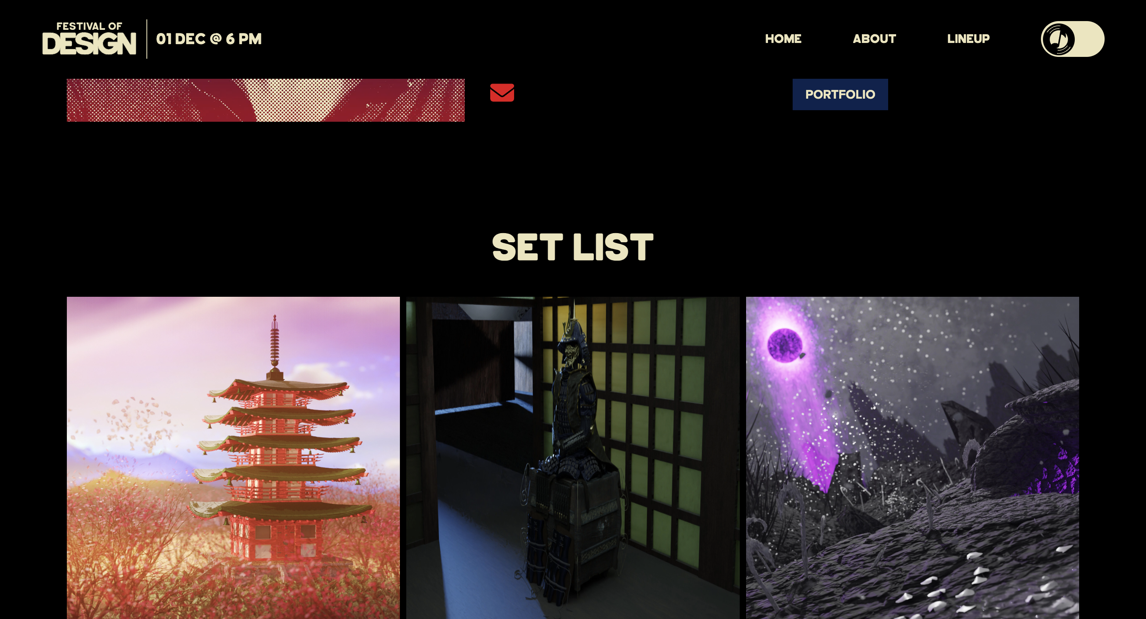Open the ABOUT menu item
The height and width of the screenshot is (619, 1146).
tap(874, 39)
